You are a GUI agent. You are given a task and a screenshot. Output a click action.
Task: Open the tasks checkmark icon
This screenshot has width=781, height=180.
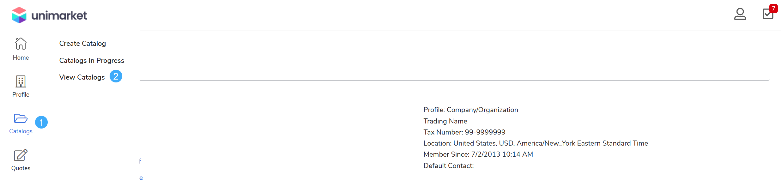pos(767,14)
